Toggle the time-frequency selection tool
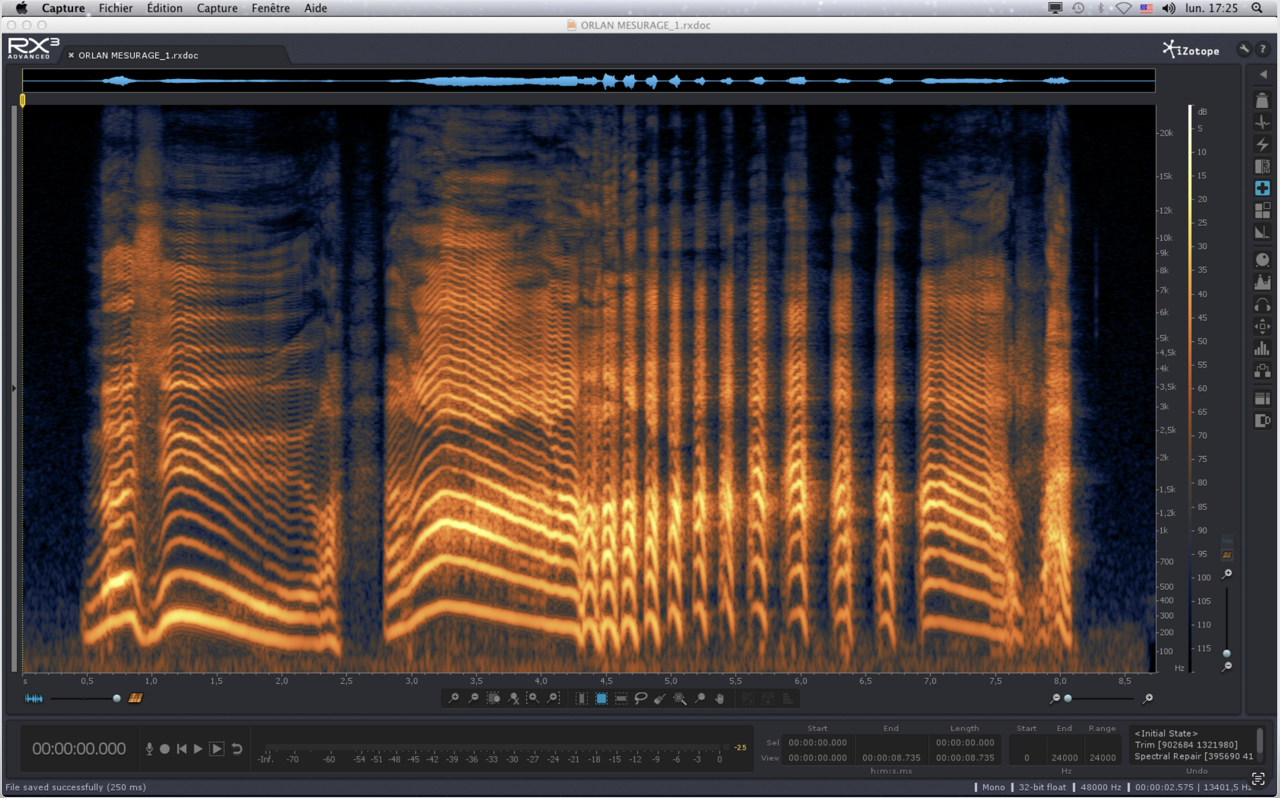 coord(601,698)
